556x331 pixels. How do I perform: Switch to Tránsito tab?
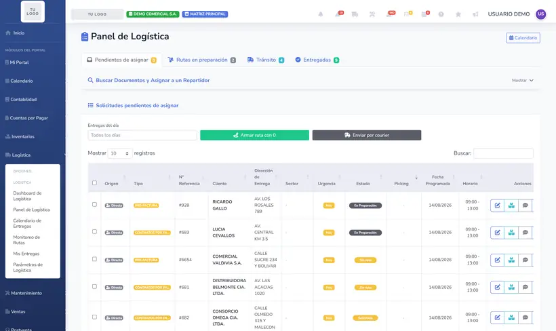coord(266,60)
